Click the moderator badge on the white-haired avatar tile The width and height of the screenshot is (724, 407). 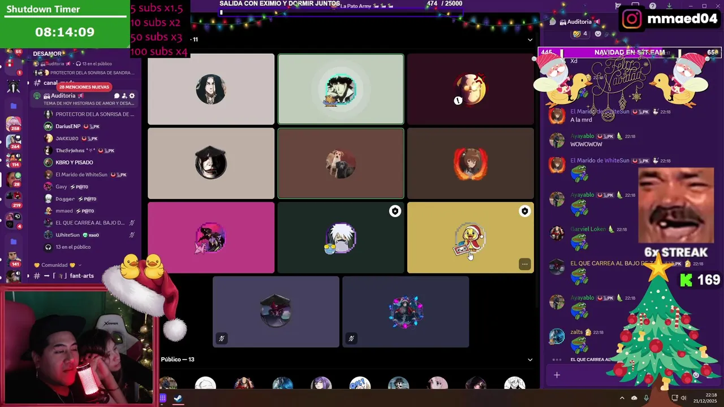(x=395, y=211)
